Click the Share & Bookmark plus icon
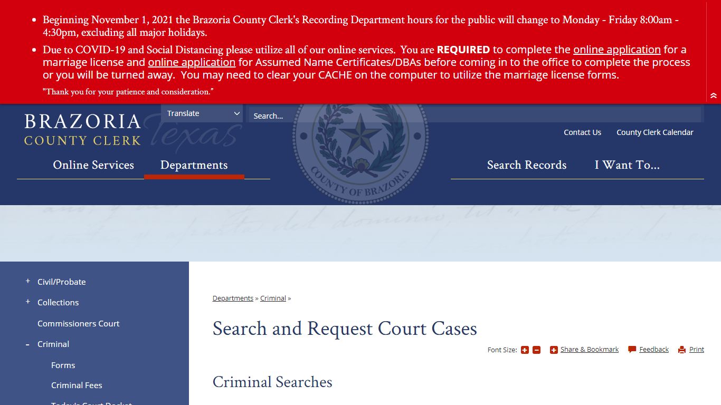This screenshot has width=721, height=405. [554, 350]
